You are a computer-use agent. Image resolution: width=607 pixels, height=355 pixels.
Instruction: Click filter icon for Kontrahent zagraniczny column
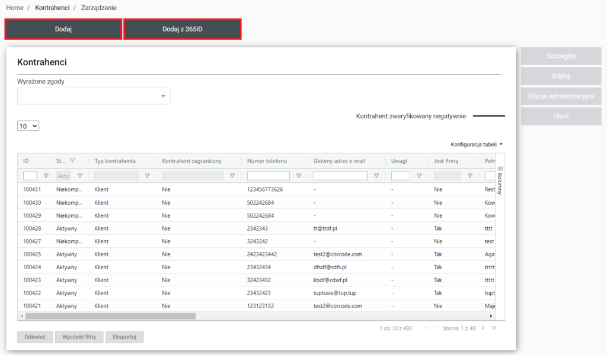point(232,176)
